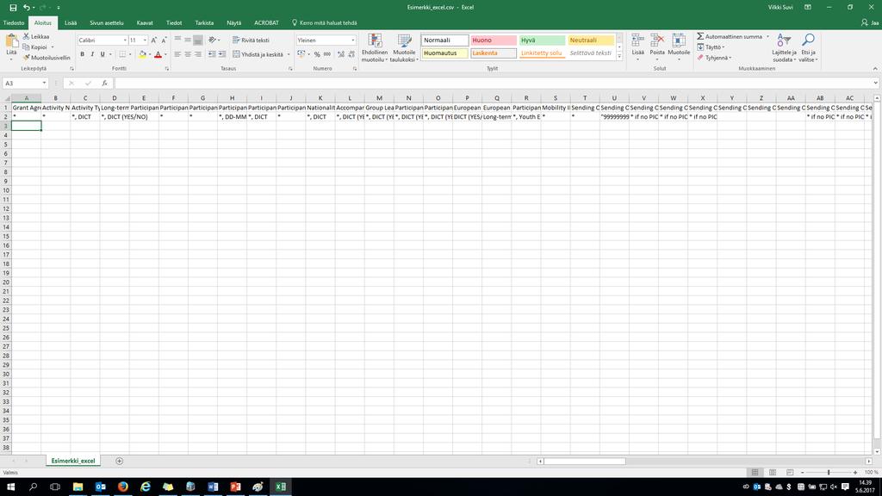Open the Tiedosto file tab

[x=14, y=23]
